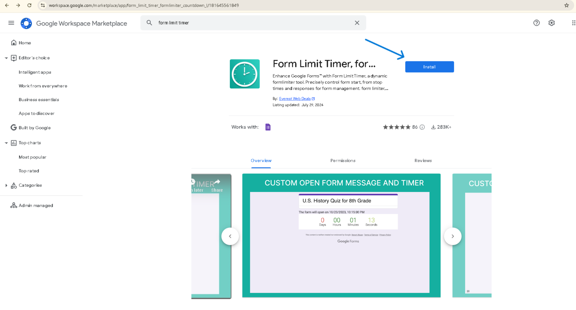Click the Google Forms compatibility icon
The image size is (576, 310).
coord(268,127)
